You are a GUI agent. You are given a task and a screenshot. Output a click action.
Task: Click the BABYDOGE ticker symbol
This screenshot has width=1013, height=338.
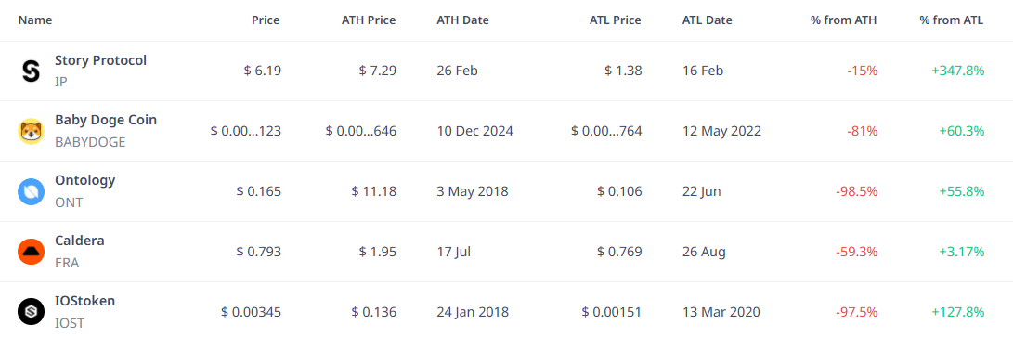pyautogui.click(x=90, y=142)
